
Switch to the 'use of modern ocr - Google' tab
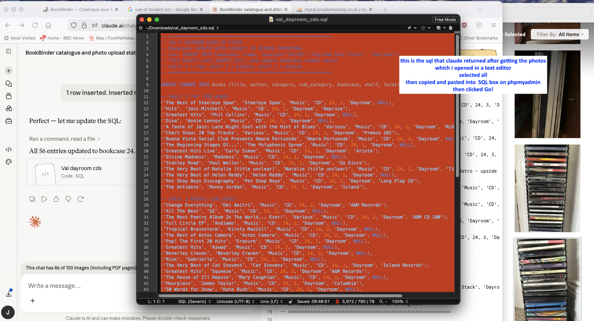click(x=166, y=9)
